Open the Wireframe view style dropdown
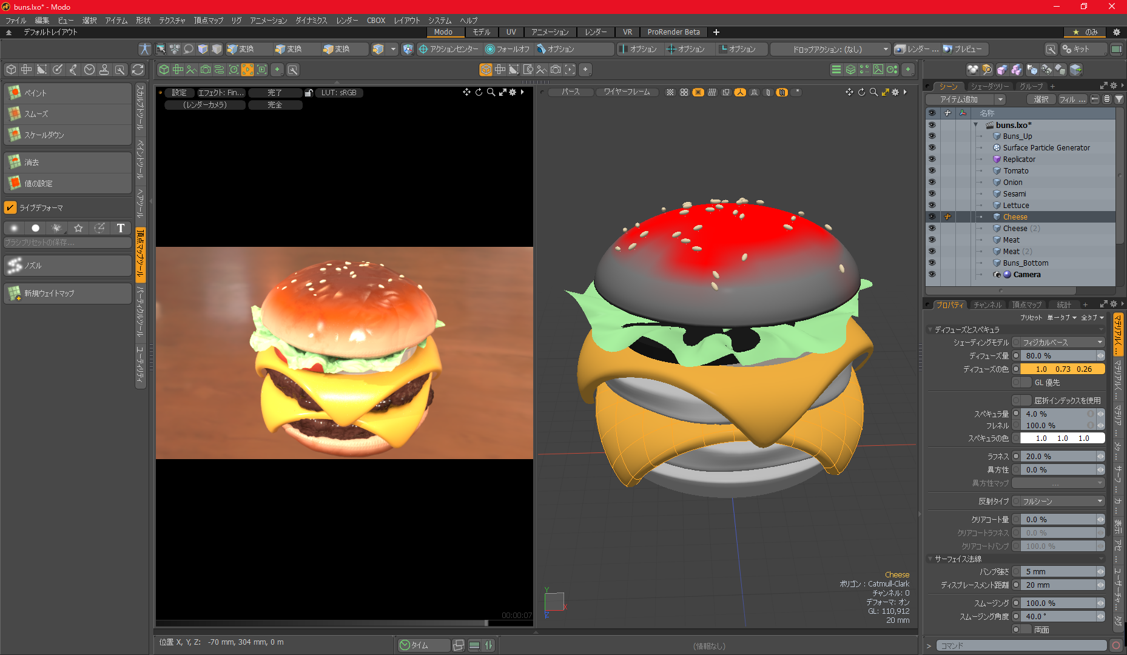The width and height of the screenshot is (1127, 655). click(x=627, y=92)
